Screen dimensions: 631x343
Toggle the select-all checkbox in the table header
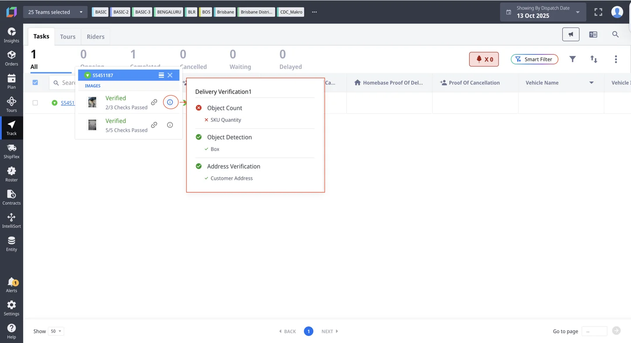pyautogui.click(x=35, y=82)
